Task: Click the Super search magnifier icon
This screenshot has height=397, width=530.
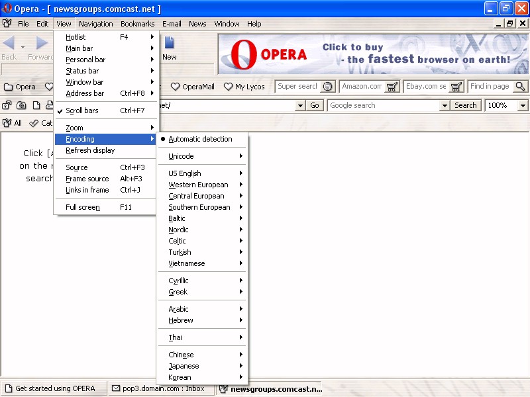Action: (x=327, y=87)
